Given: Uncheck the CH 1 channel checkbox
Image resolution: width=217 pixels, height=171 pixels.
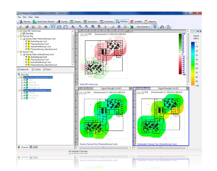Looking at the screenshot, I should click(x=24, y=80).
